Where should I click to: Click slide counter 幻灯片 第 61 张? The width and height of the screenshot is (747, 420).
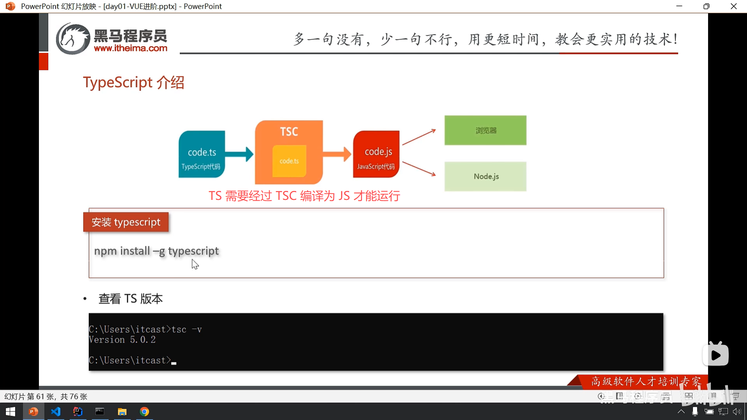(46, 396)
